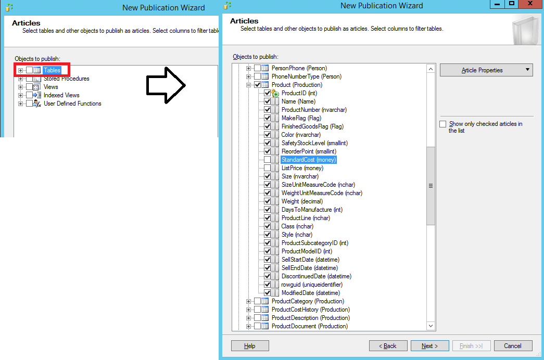Enable the ListPrice (money) column checkbox
Viewport: 544px width, 360px height.
click(267, 168)
